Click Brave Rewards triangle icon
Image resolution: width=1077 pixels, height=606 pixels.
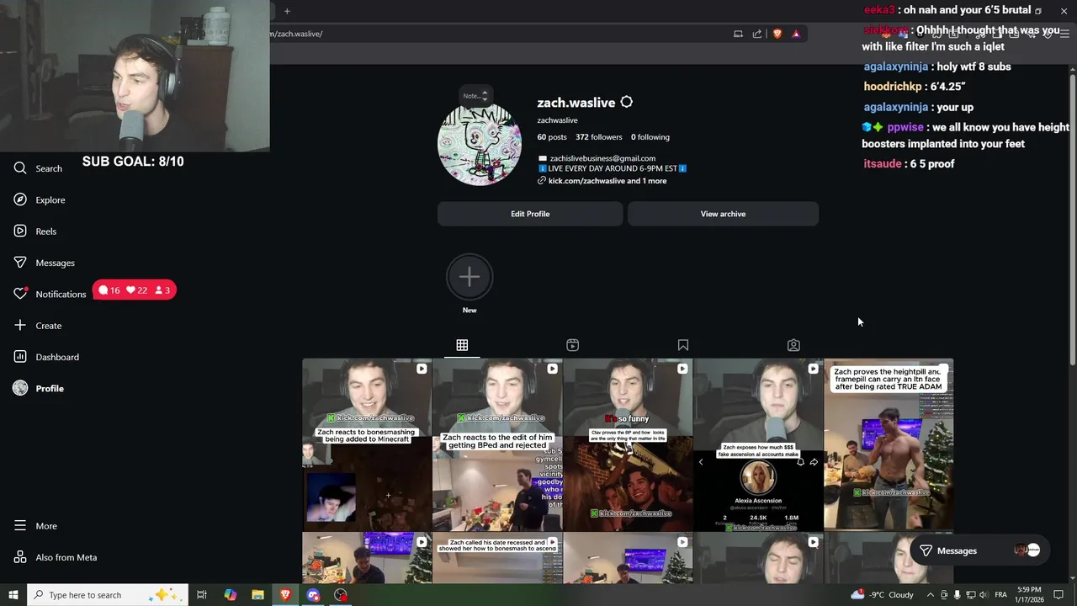(796, 34)
